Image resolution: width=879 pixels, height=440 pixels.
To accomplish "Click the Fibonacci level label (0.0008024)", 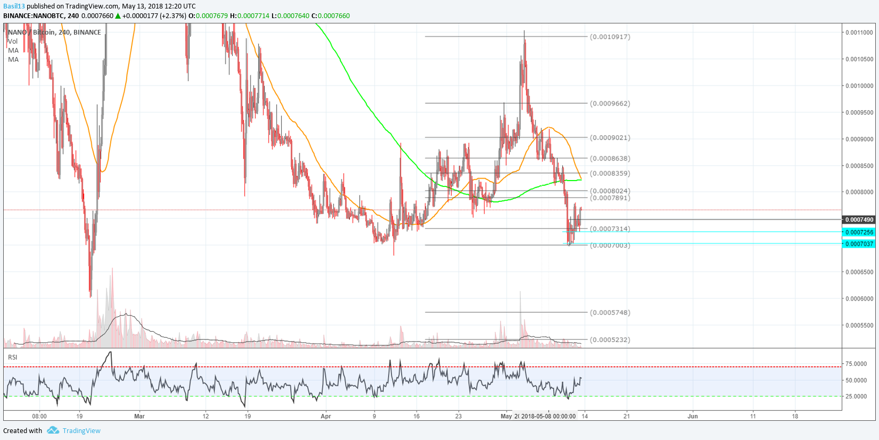I will click(610, 191).
